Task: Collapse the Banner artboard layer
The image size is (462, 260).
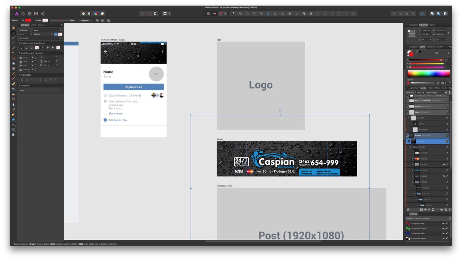Action: [407, 135]
